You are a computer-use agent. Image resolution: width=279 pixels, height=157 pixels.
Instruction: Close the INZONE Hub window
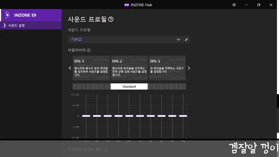click(271, 5)
